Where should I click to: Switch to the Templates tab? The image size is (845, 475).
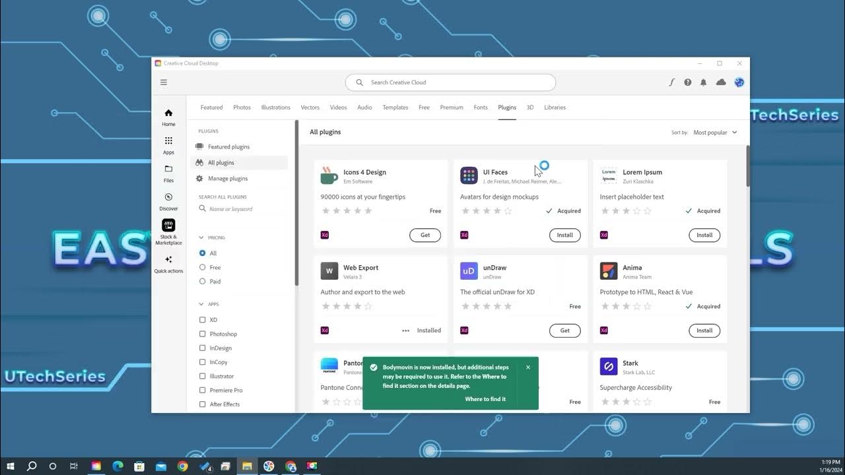395,108
